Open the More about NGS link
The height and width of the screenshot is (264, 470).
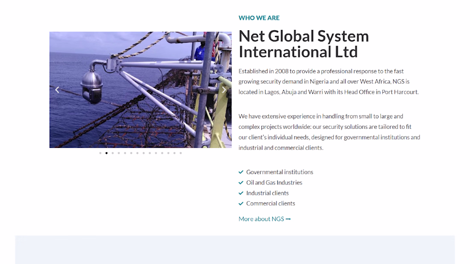(x=264, y=219)
